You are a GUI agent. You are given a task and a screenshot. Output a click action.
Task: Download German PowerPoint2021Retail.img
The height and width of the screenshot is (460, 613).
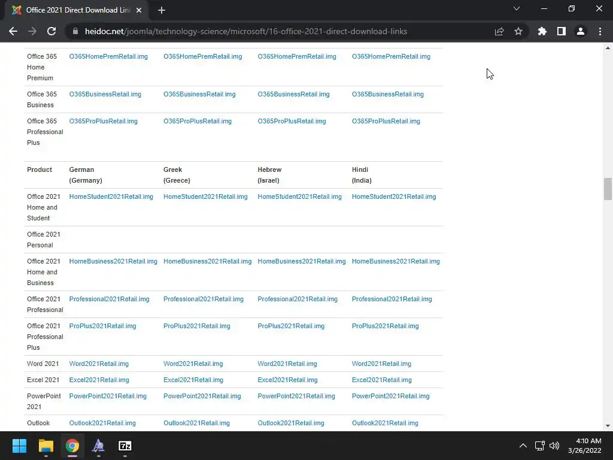pos(108,397)
